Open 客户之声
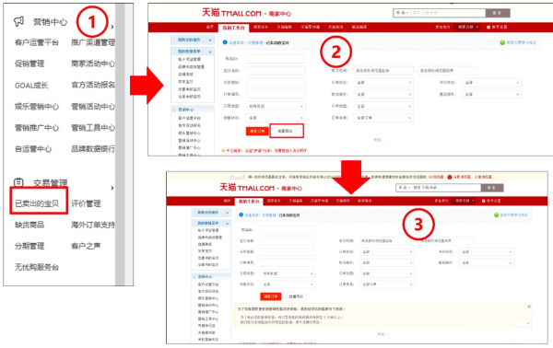This screenshot has width=553, height=348. (x=86, y=246)
